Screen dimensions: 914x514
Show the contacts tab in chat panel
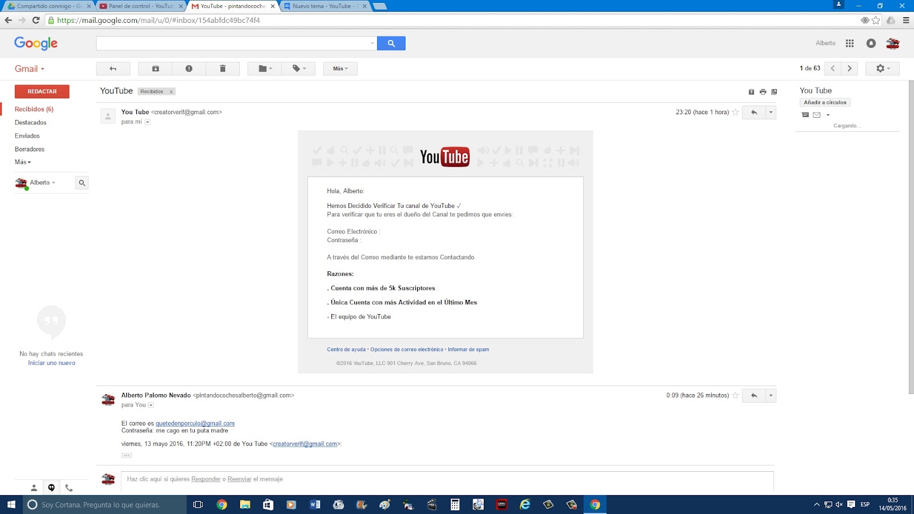34,488
